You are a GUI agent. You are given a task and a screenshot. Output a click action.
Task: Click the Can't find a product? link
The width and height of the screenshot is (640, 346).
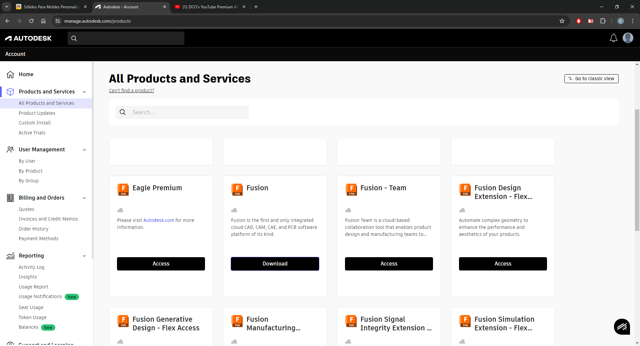click(132, 90)
